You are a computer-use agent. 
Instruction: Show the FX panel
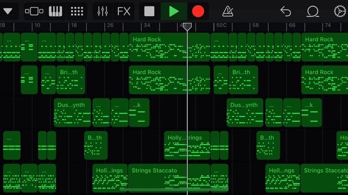[123, 11]
